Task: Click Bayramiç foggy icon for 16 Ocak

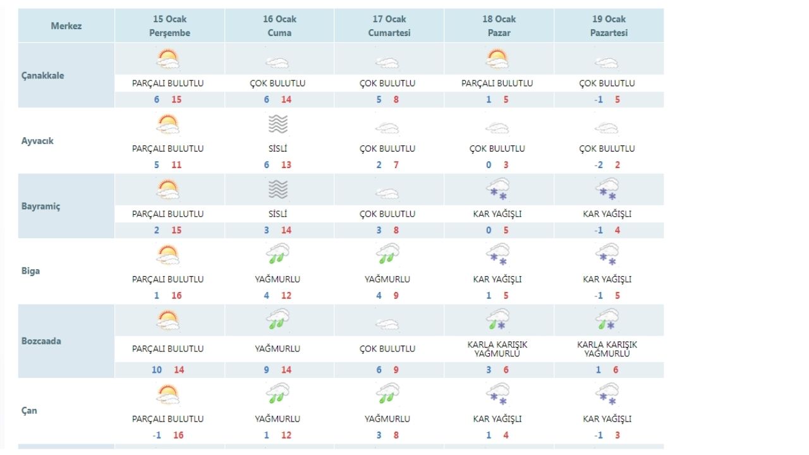Action: pos(278,190)
